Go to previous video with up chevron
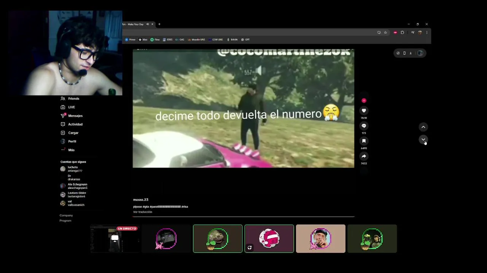The height and width of the screenshot is (273, 487). pos(423,127)
